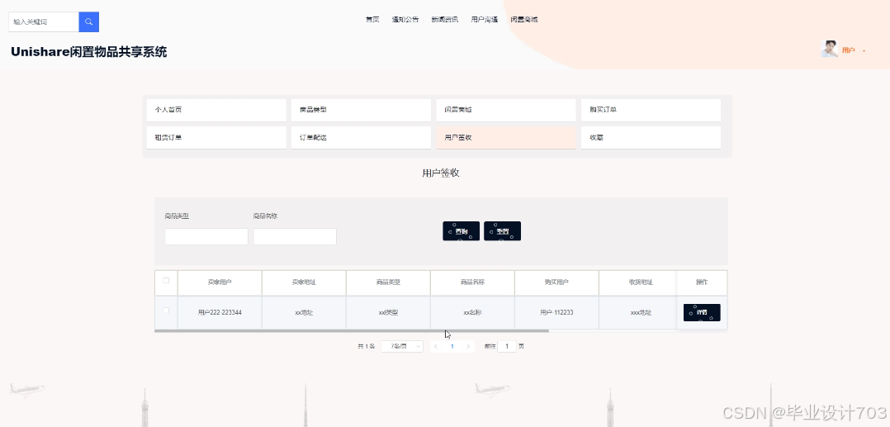The image size is (890, 427).
Task: Click the 商品类型 filter input field
Action: 206,236
